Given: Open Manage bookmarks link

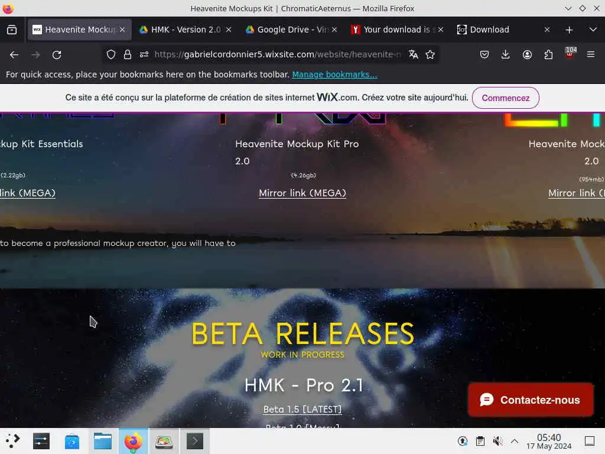Looking at the screenshot, I should tap(334, 74).
